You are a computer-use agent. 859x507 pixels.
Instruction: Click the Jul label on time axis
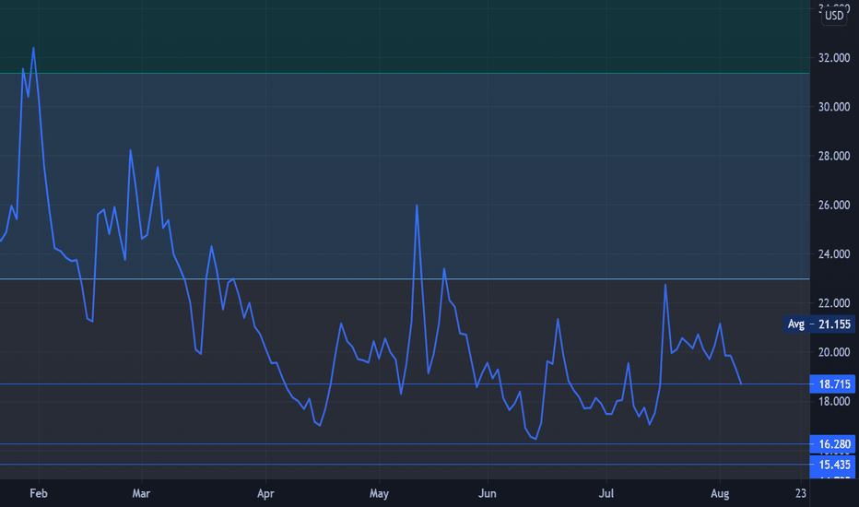point(606,493)
